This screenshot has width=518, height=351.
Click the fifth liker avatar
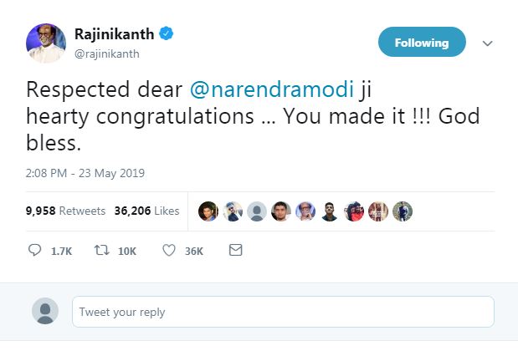coord(306,211)
